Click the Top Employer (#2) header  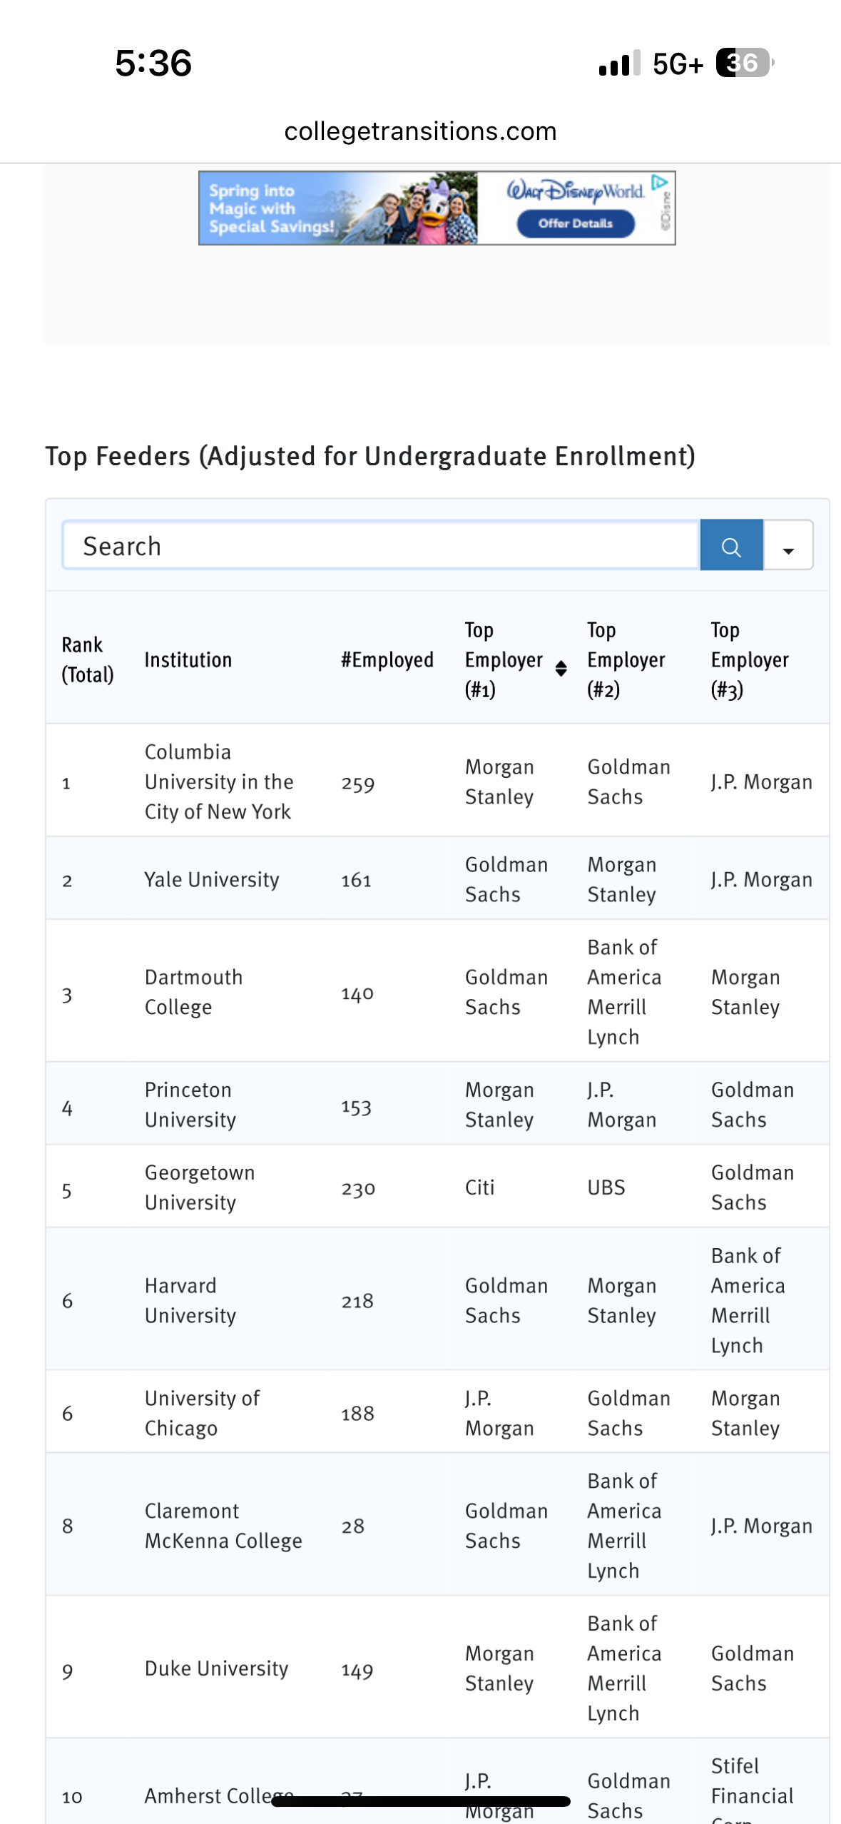(626, 660)
